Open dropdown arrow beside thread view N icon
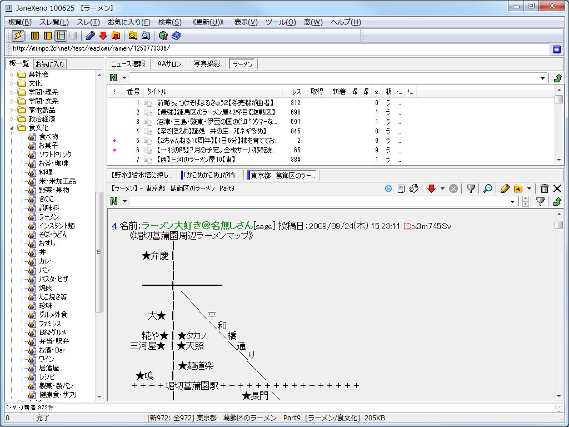This screenshot has width=569, height=427. coord(124,201)
